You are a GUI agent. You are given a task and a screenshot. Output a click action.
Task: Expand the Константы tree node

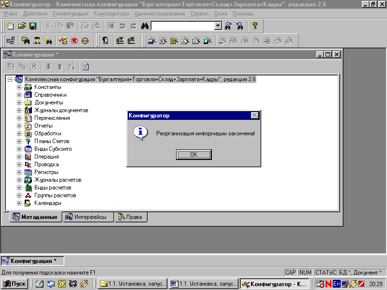coord(19,87)
